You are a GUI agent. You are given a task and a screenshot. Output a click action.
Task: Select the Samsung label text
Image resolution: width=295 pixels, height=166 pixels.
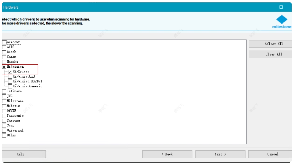(13, 121)
